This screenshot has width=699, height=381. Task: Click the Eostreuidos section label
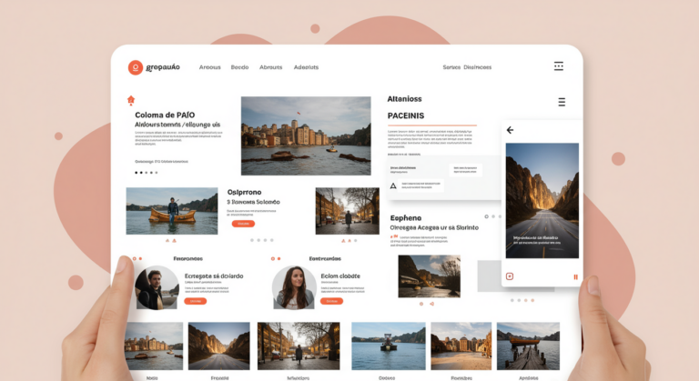click(326, 258)
